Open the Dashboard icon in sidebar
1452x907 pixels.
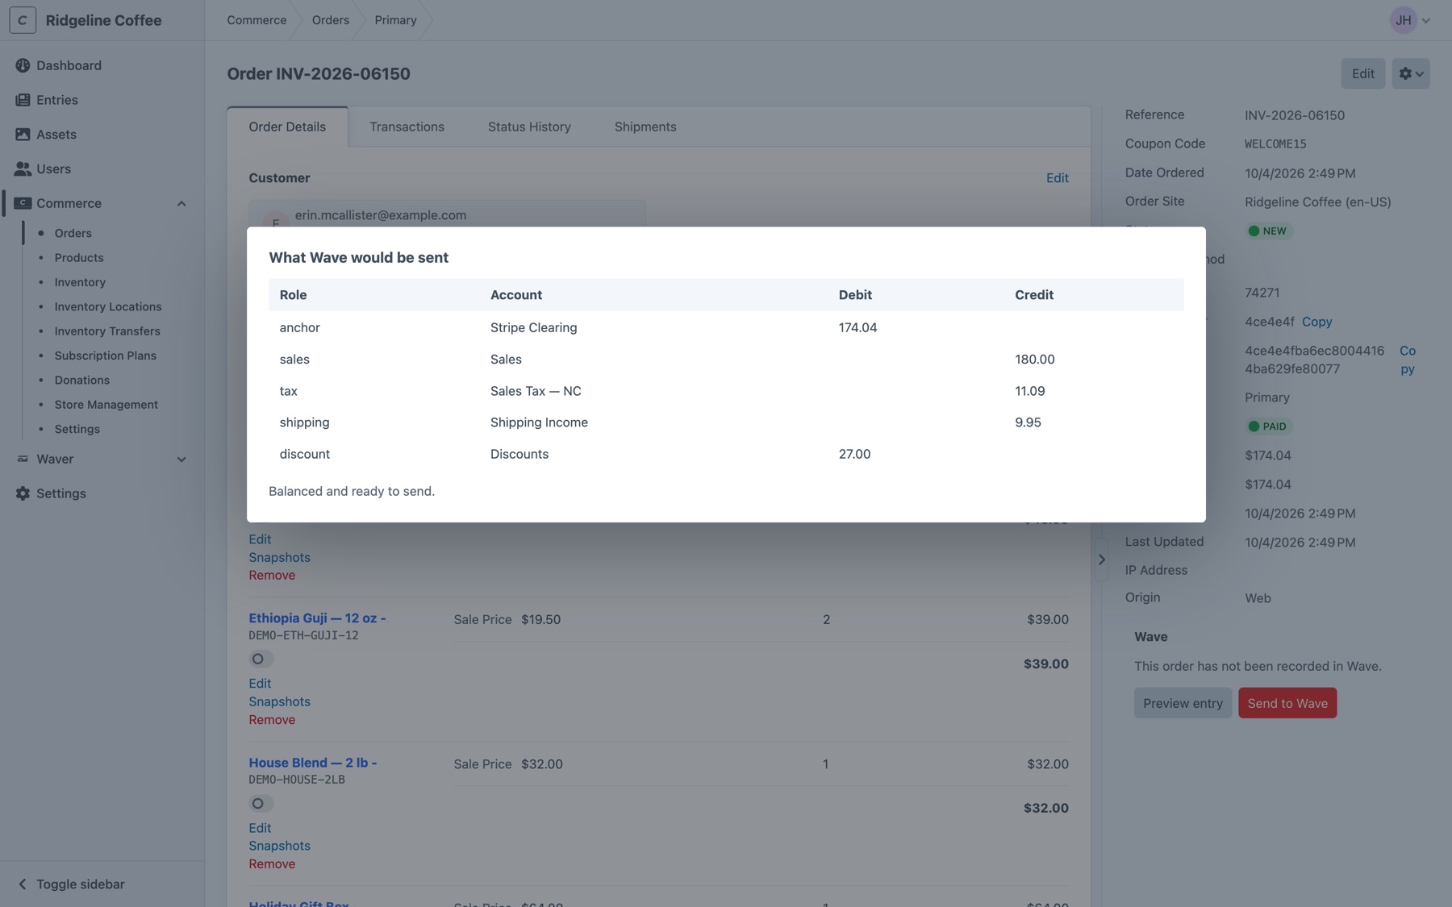pos(23,65)
